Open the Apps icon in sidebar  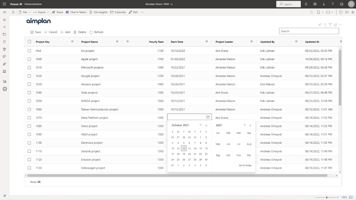(x=4, y=56)
